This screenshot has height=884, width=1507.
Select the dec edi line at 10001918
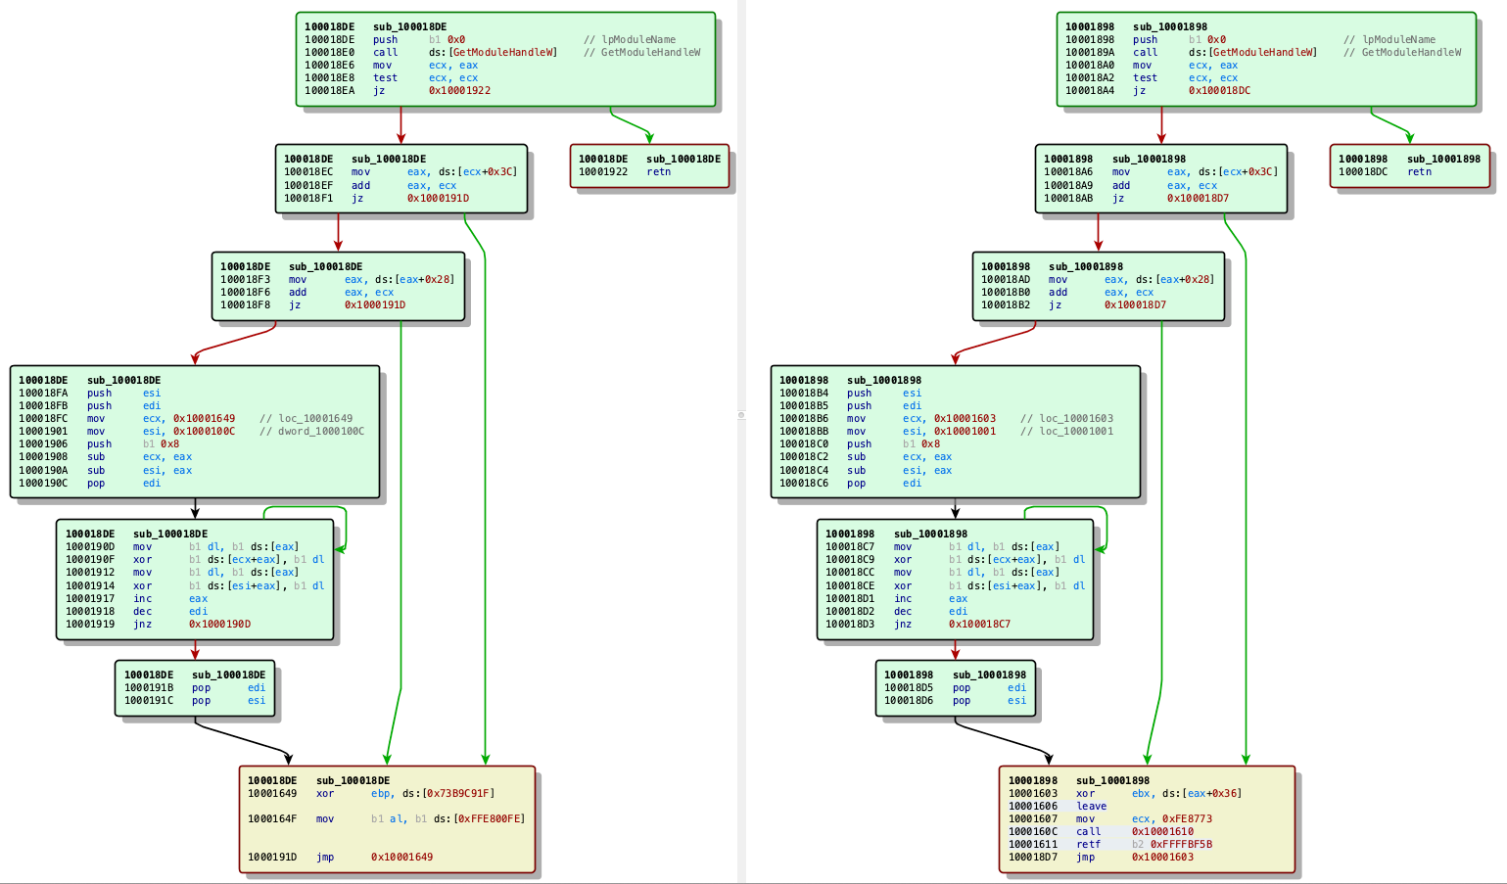click(x=136, y=612)
